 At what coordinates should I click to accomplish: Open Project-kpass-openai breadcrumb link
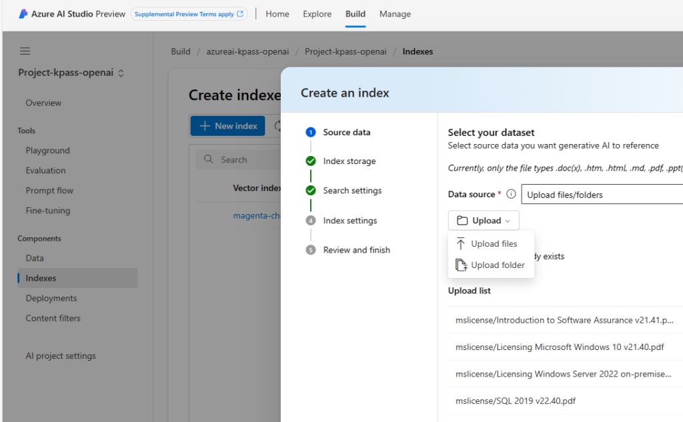346,51
